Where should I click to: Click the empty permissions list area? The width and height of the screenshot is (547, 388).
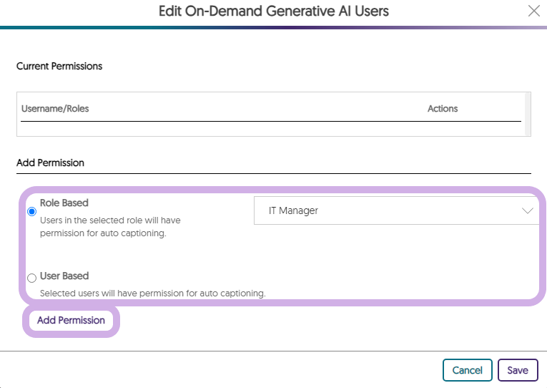(271, 129)
